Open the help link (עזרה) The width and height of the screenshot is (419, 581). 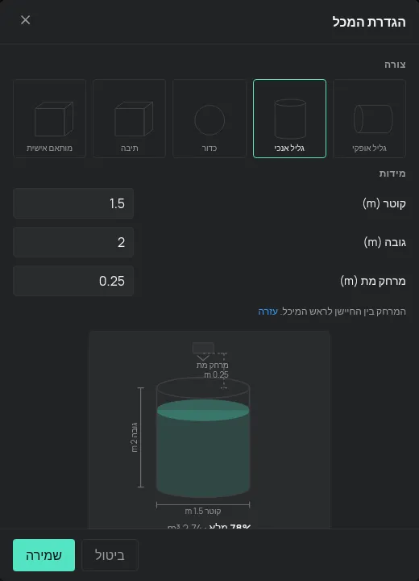coord(268,311)
